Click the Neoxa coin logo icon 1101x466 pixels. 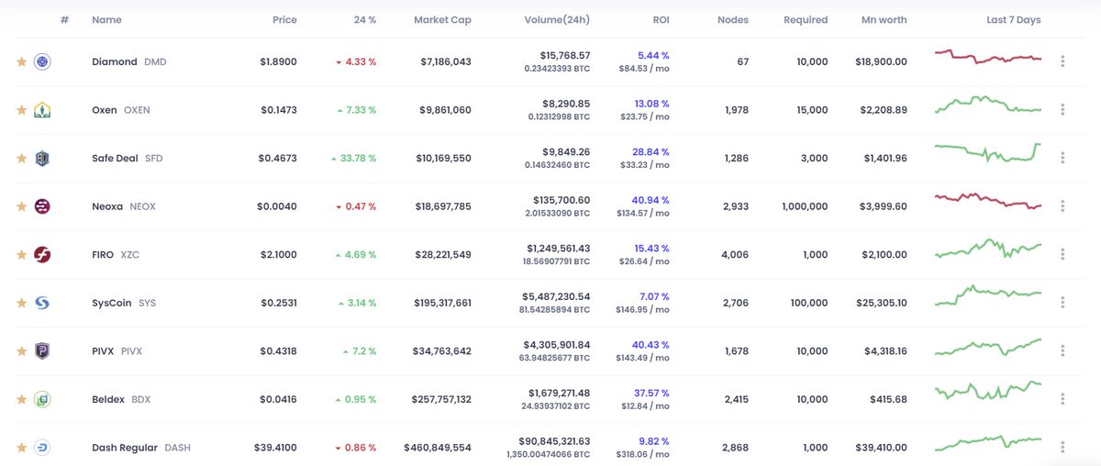[x=42, y=206]
